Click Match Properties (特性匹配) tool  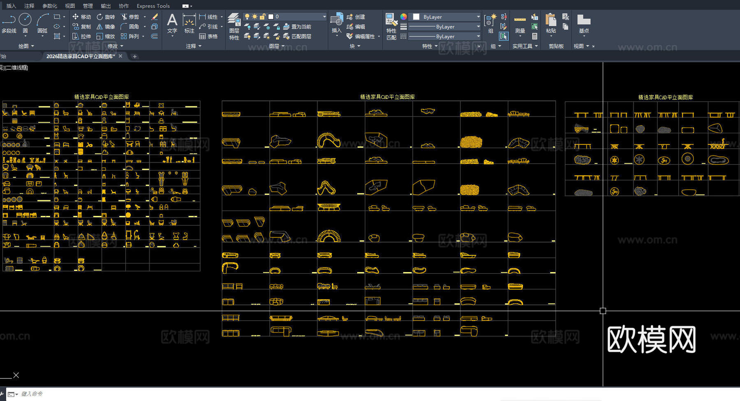pyautogui.click(x=391, y=27)
